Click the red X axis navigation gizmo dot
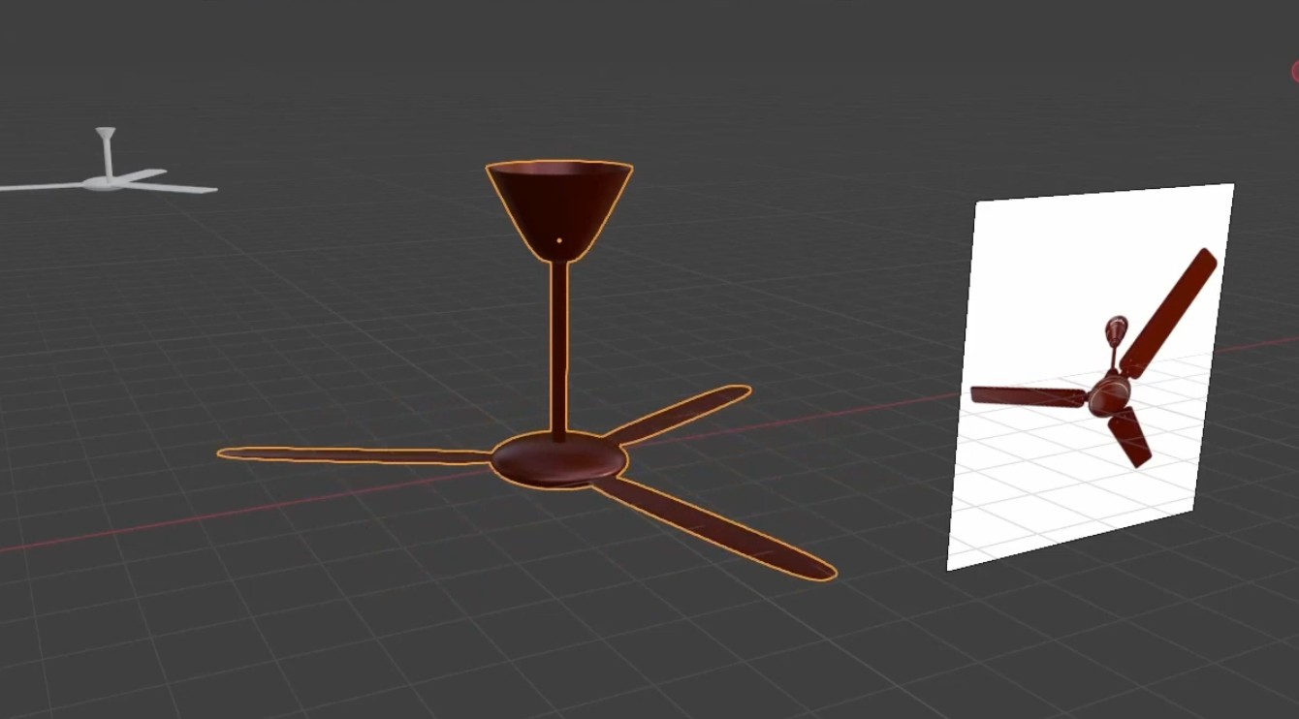The width and height of the screenshot is (1299, 719). (x=1295, y=71)
